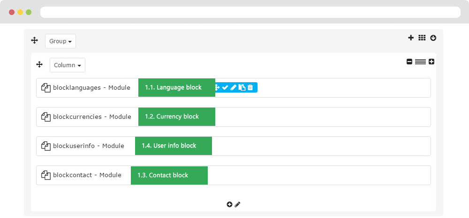This screenshot has width=469, height=218.
Task: Click the blockcontact module copy icon
Action: pos(46,175)
